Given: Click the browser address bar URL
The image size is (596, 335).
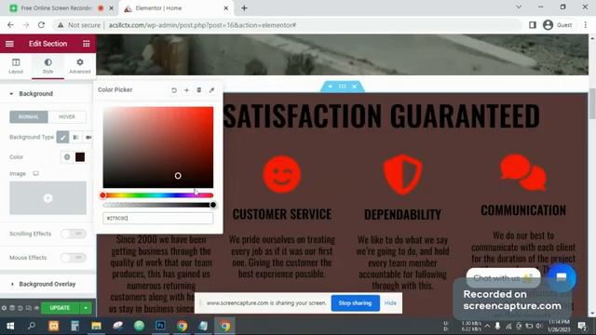Looking at the screenshot, I should (203, 25).
